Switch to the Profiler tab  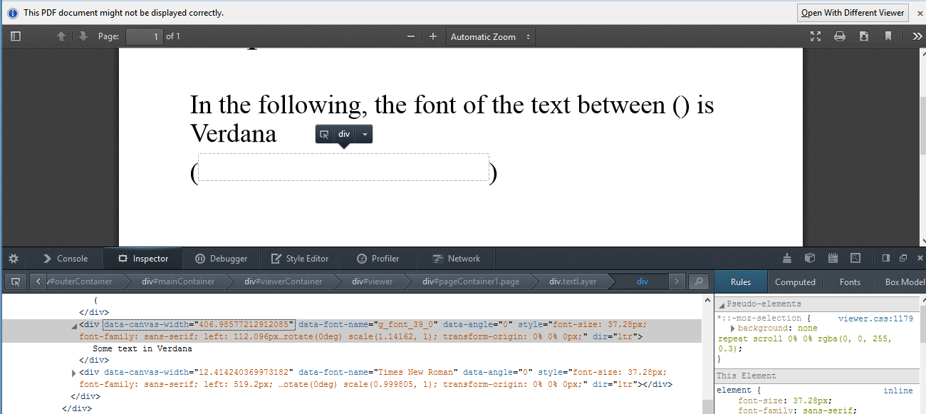point(378,259)
